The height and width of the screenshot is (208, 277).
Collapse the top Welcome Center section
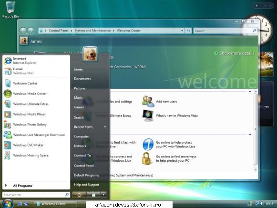pyautogui.click(x=250, y=92)
